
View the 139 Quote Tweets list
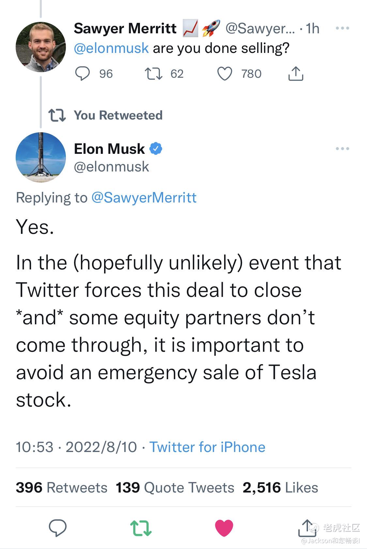[x=175, y=488]
